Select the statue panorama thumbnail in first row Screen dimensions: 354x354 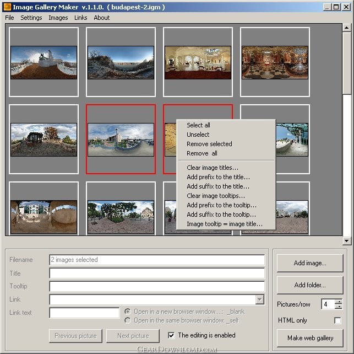coord(44,62)
